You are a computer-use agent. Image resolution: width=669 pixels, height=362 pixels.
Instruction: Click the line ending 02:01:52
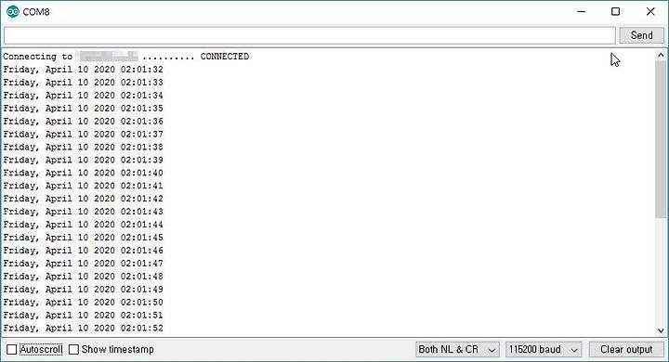(x=84, y=328)
